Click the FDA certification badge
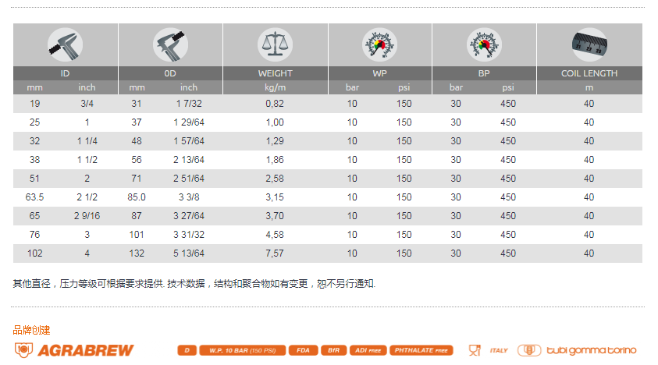This screenshot has height=365, width=658. [303, 350]
